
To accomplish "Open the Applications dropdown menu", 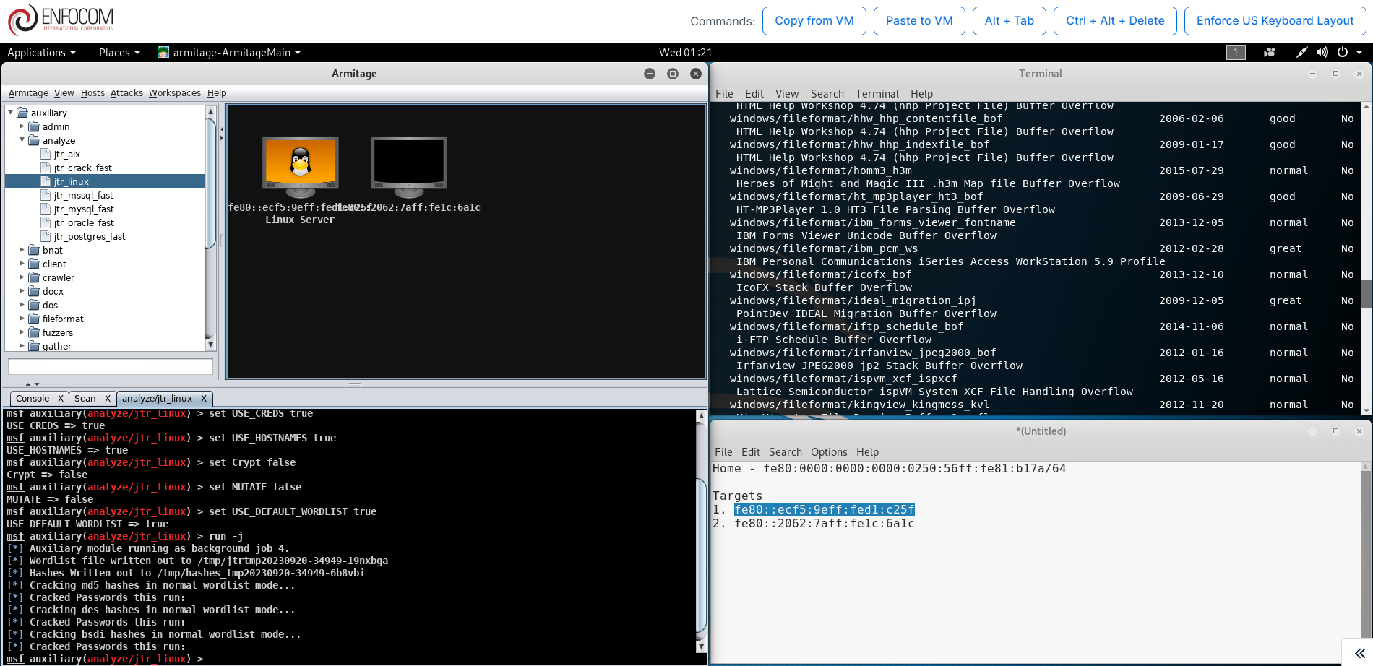I will click(41, 52).
